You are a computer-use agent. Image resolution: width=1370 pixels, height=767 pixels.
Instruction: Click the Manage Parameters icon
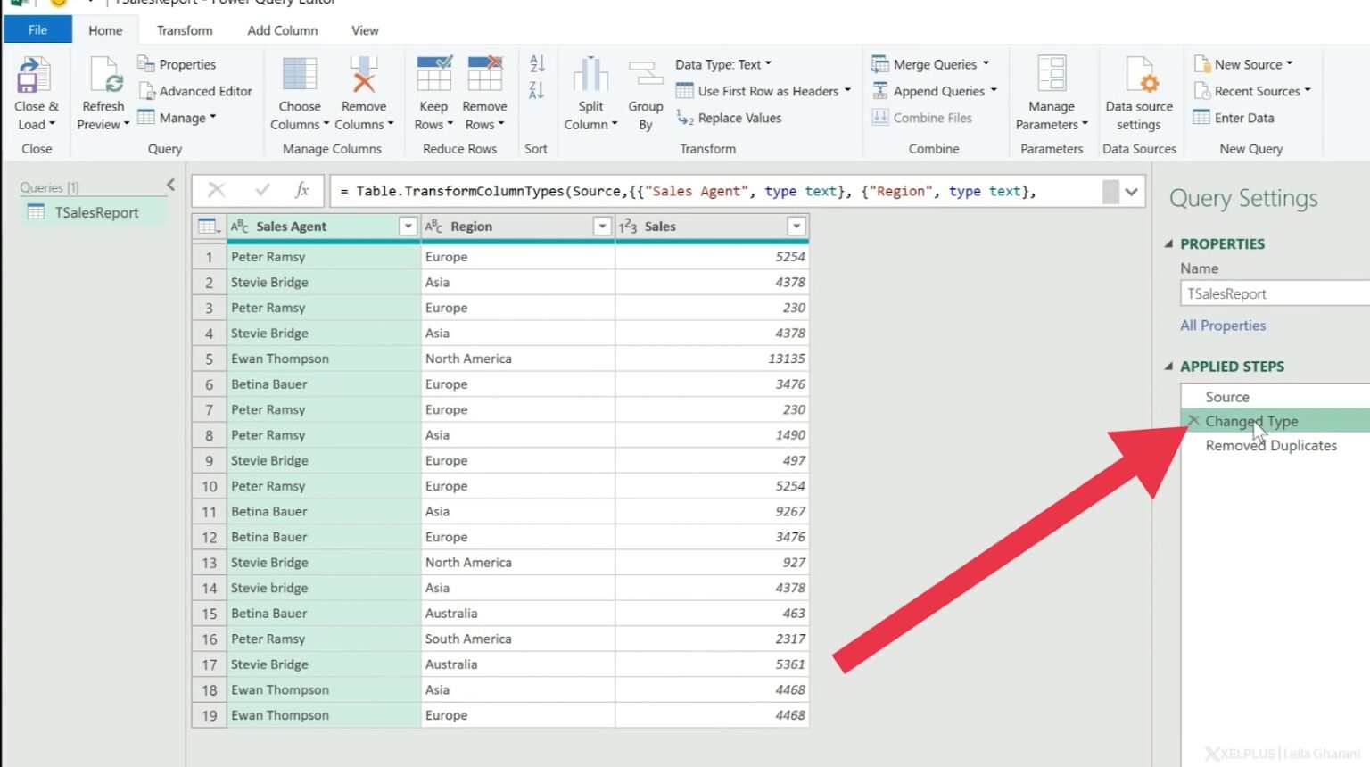1052,74
